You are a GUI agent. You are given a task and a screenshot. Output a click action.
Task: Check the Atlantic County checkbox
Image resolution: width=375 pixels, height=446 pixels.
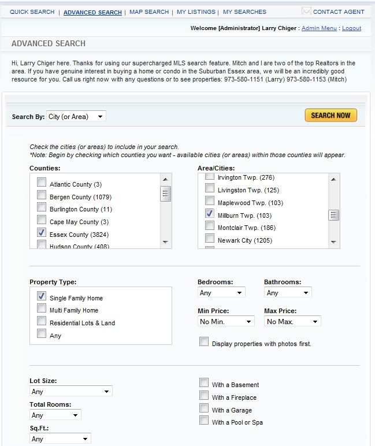click(x=42, y=182)
